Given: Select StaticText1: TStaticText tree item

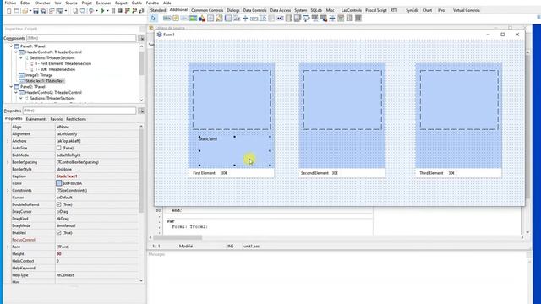Looking at the screenshot, I should point(45,81).
